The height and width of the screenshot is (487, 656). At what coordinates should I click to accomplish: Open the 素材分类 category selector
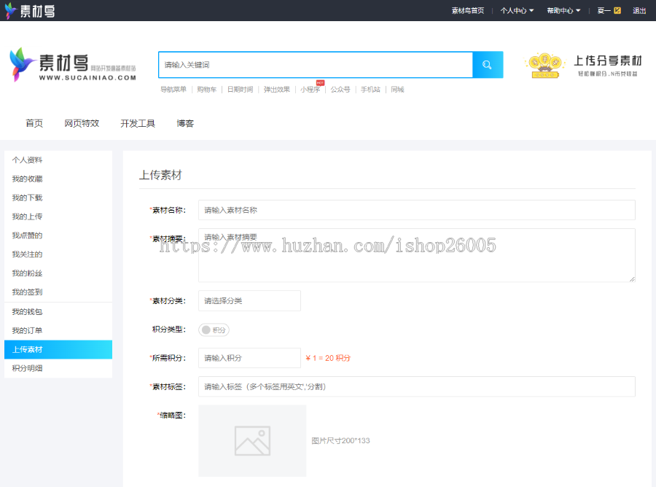coord(249,300)
